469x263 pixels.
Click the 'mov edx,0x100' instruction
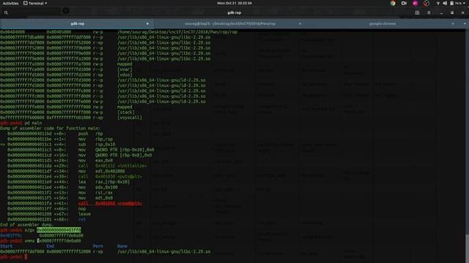pos(98,187)
